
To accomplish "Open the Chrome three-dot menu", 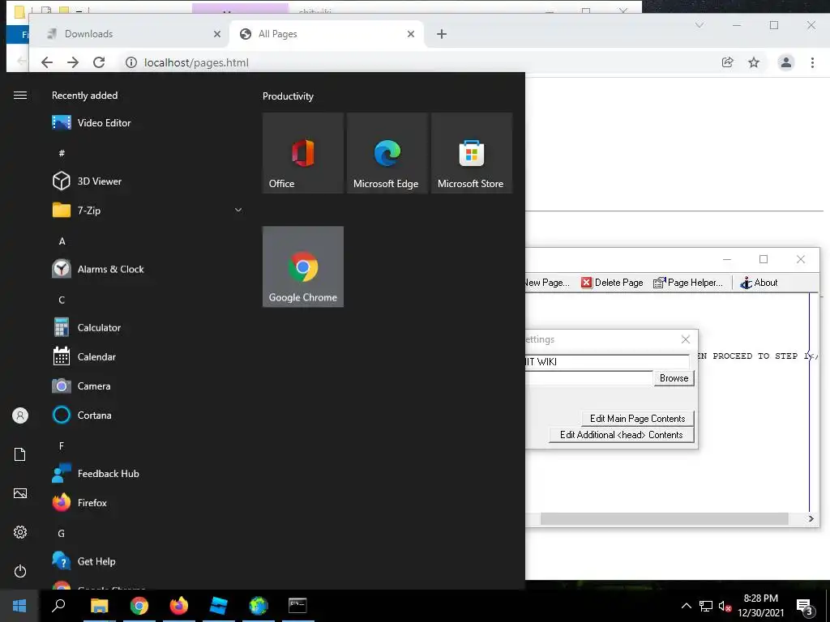I will (812, 62).
